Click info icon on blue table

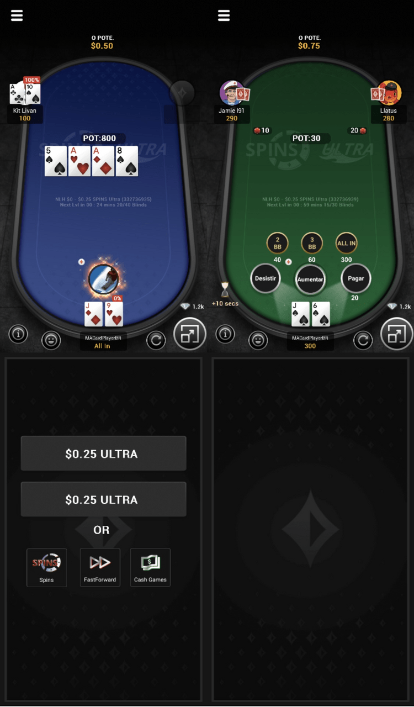18,334
